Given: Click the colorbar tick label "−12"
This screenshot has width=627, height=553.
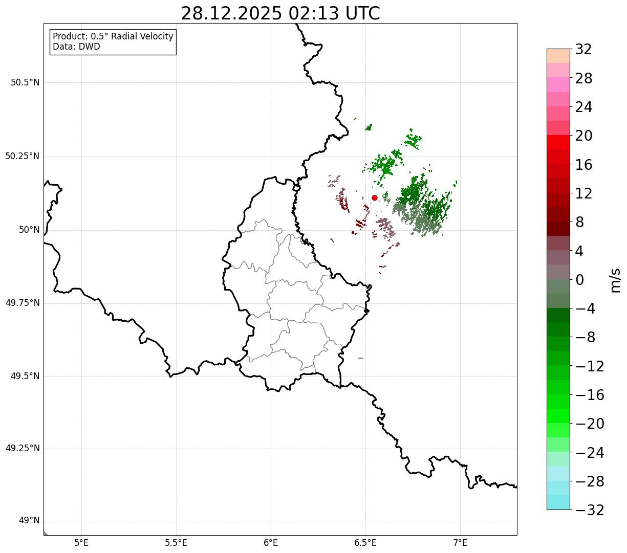Looking at the screenshot, I should [590, 367].
